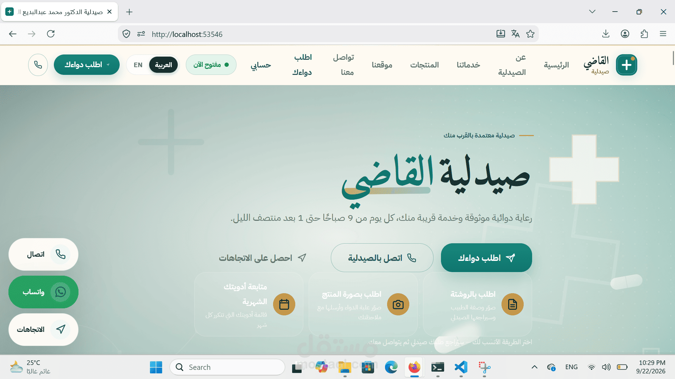Open Microsoft Edge from the taskbar
Screen dimensions: 675x379
click(391, 367)
